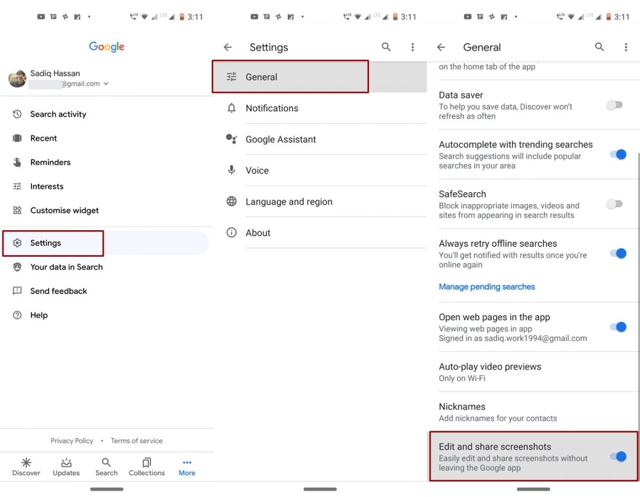Open Recent menu entry

tap(107, 138)
